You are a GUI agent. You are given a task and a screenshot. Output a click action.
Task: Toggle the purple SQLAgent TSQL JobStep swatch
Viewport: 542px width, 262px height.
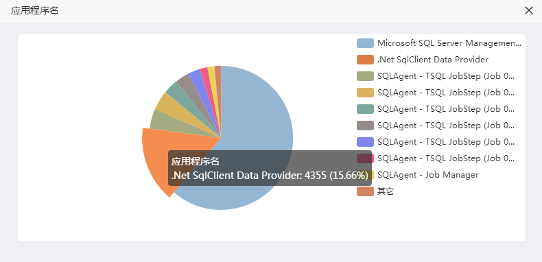click(365, 142)
